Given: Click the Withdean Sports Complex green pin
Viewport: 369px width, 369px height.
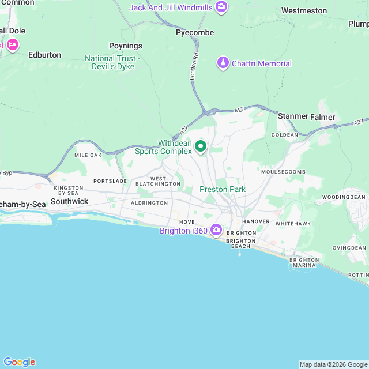Looking at the screenshot, I should coord(201,147).
